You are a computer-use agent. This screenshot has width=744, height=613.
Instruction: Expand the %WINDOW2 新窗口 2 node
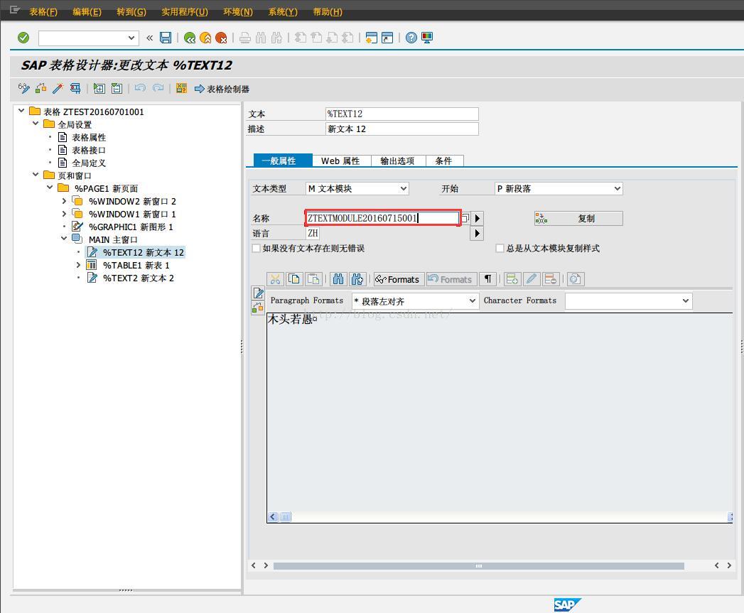(64, 201)
